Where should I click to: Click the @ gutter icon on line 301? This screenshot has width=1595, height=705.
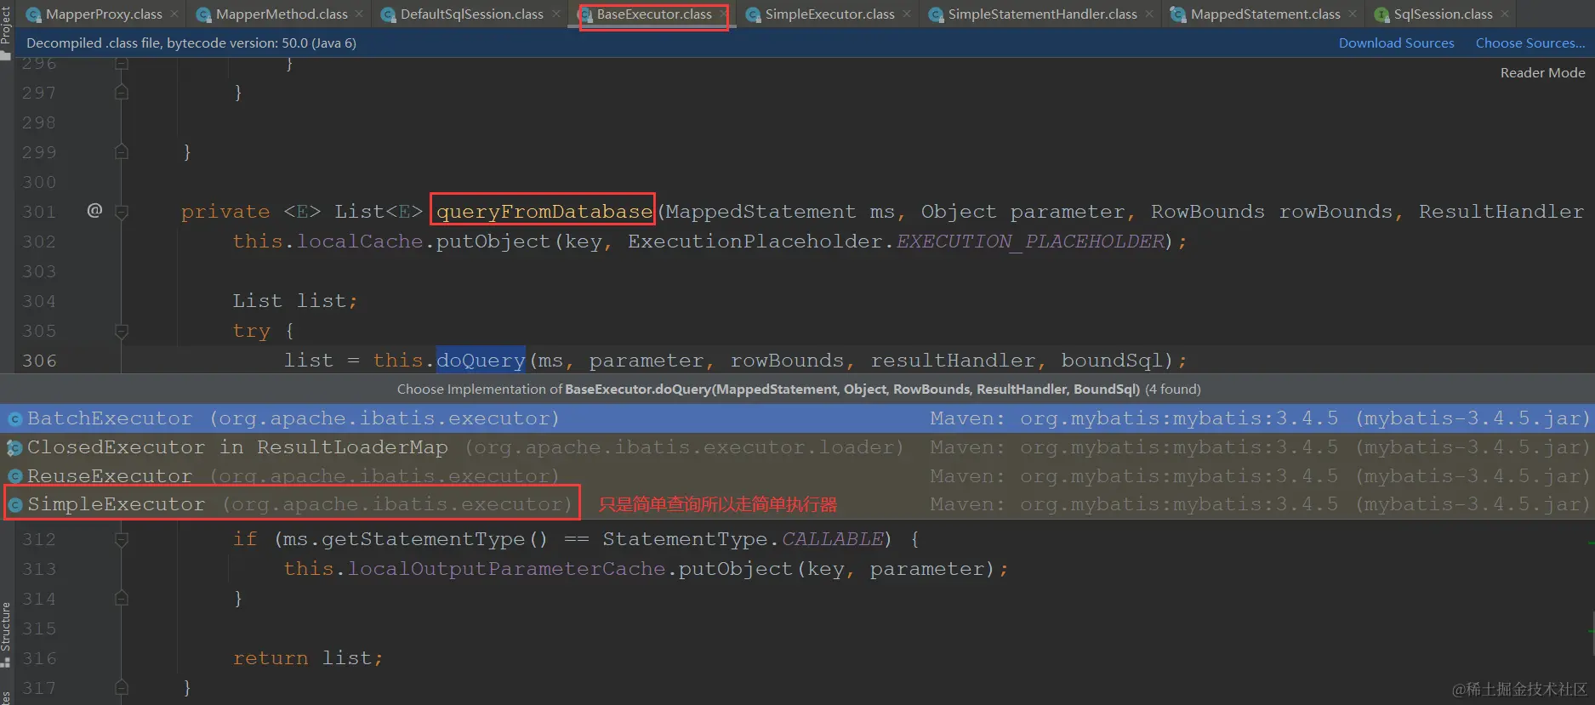tap(94, 210)
